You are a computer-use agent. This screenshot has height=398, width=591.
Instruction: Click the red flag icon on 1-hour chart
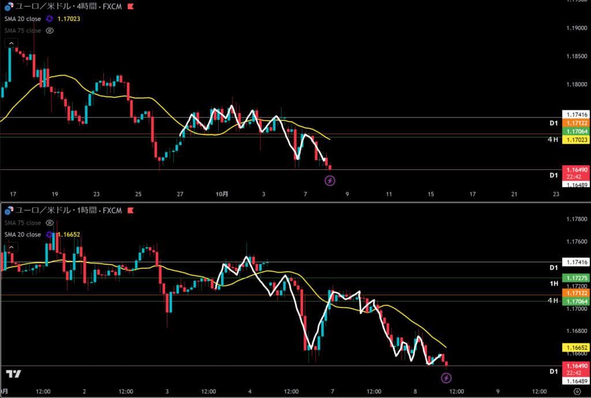[x=130, y=210]
